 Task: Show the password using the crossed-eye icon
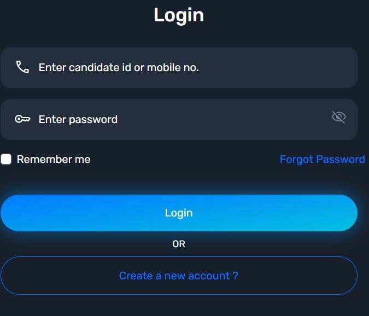(x=338, y=117)
